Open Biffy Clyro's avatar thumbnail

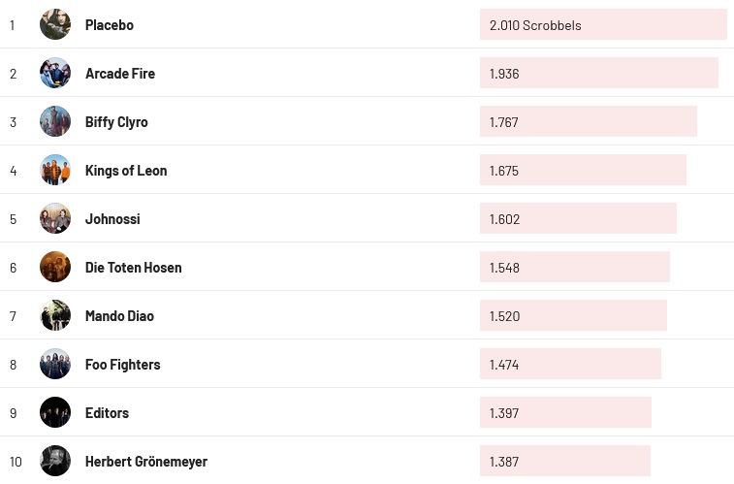point(55,121)
